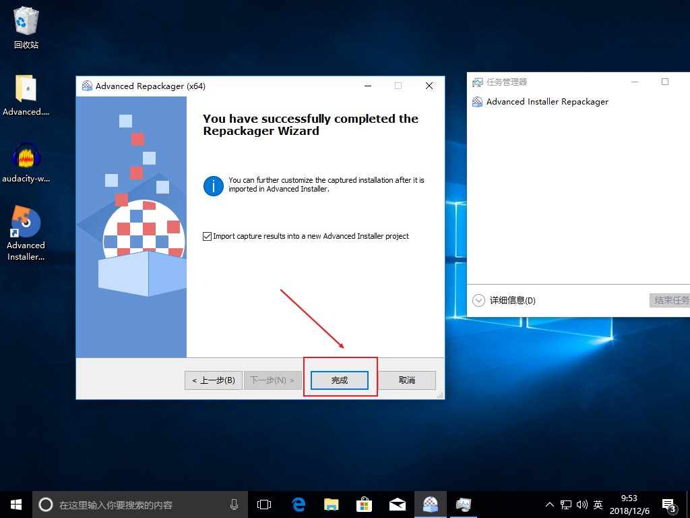Go back with the 上一步(B) button
The width and height of the screenshot is (690, 518).
[214, 380]
